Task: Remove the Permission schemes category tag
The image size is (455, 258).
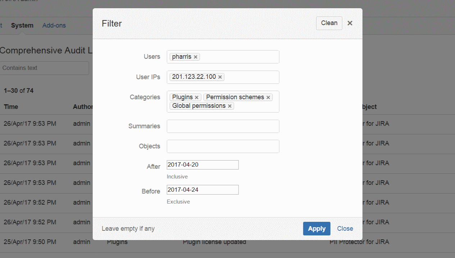Action: coord(268,97)
